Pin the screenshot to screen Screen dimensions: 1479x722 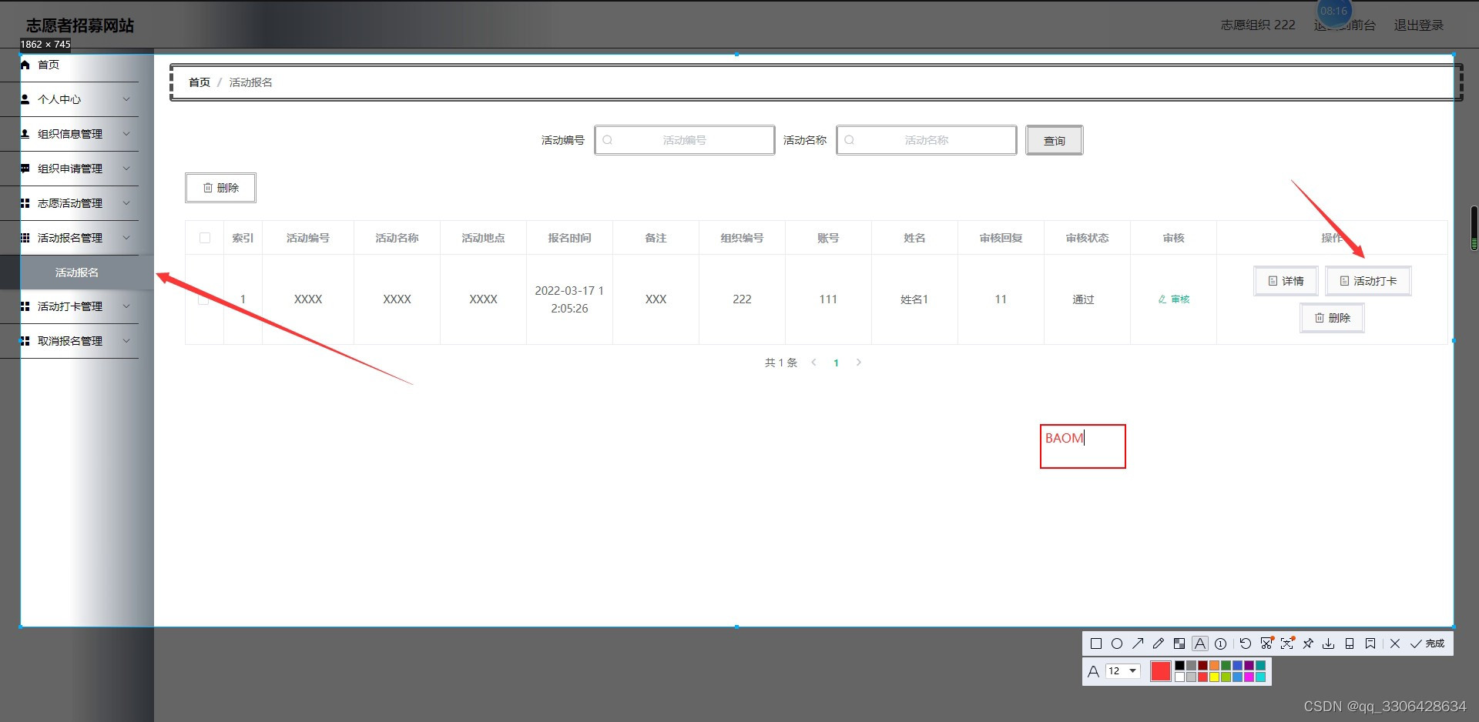[x=1308, y=643]
